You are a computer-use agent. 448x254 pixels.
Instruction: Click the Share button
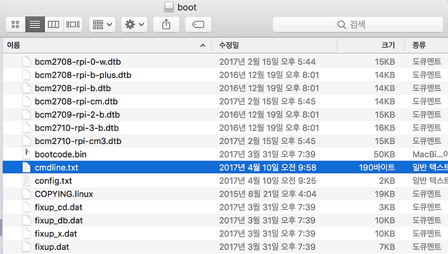[166, 24]
